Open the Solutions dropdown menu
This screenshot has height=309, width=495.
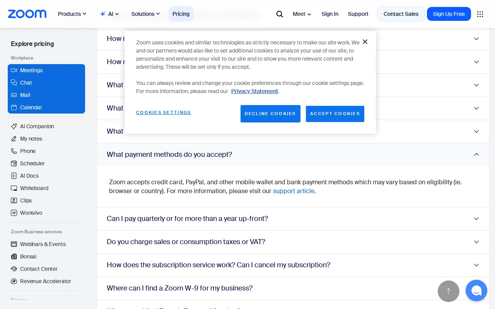[x=146, y=14]
